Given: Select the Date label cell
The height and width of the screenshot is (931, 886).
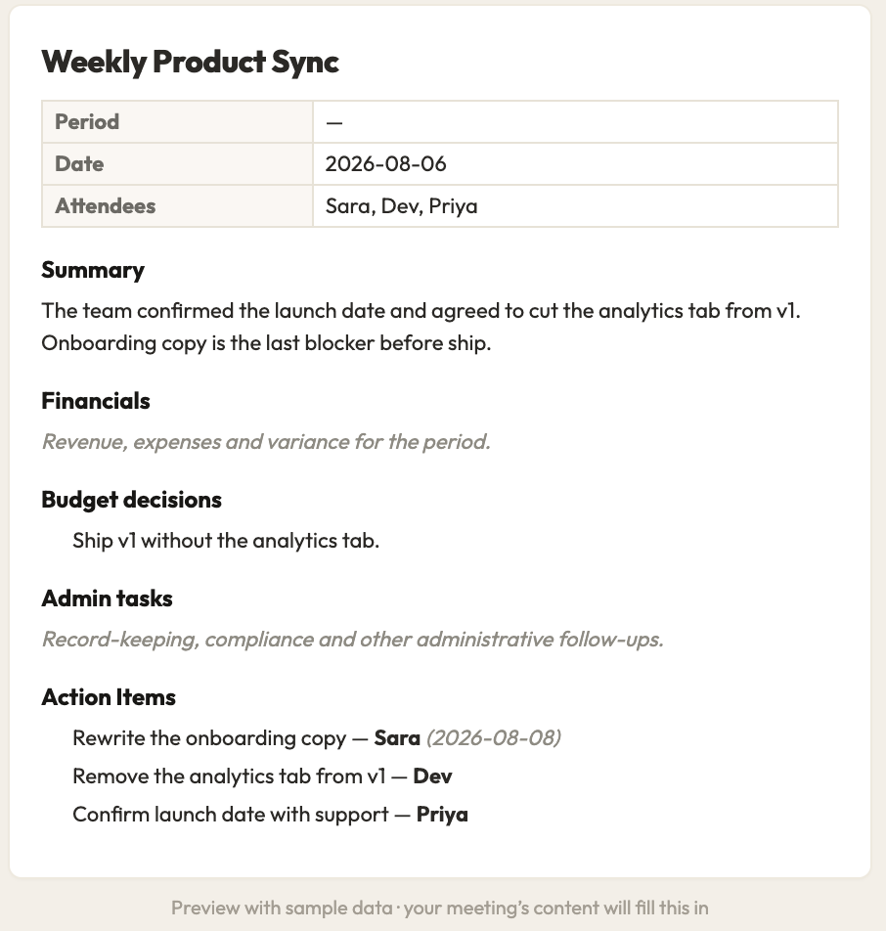Looking at the screenshot, I should coord(178,164).
